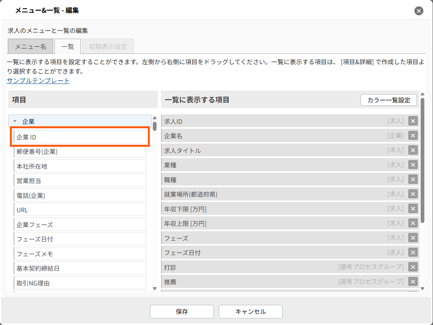Click the 求人タイトル displayed item row
This screenshot has width=433, height=325.
point(290,150)
